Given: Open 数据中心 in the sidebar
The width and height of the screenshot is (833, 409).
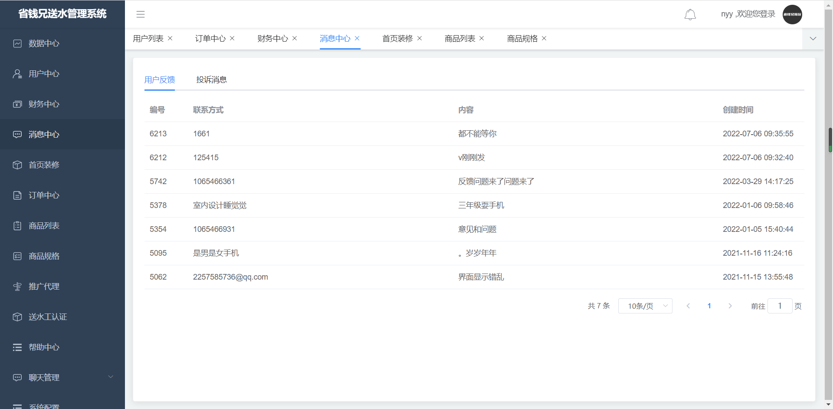Looking at the screenshot, I should click(44, 43).
